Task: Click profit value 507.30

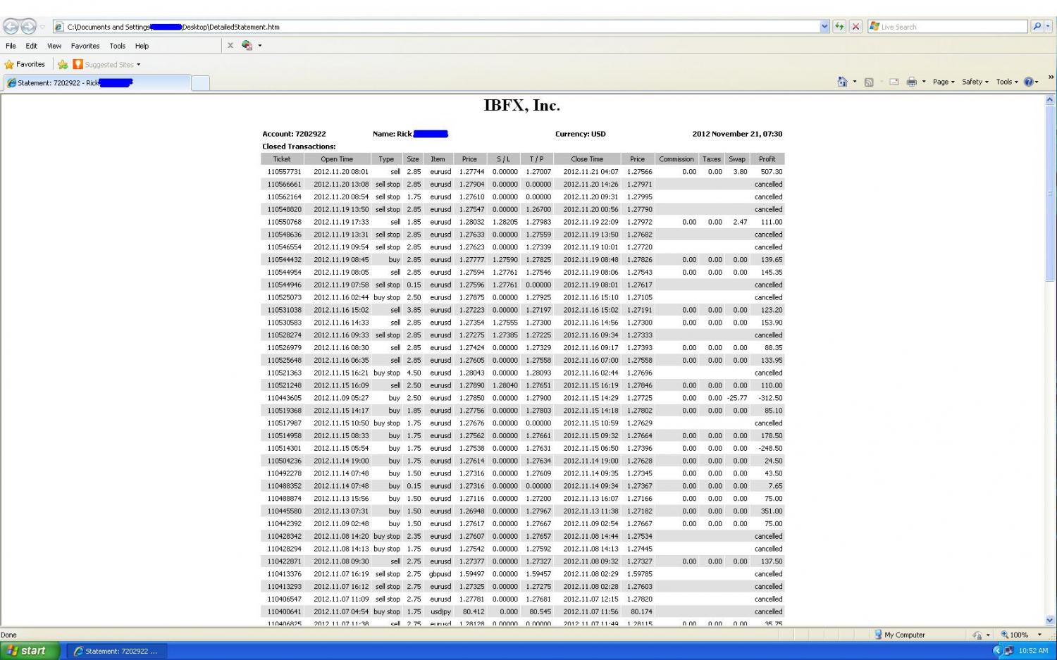Action: pos(772,172)
